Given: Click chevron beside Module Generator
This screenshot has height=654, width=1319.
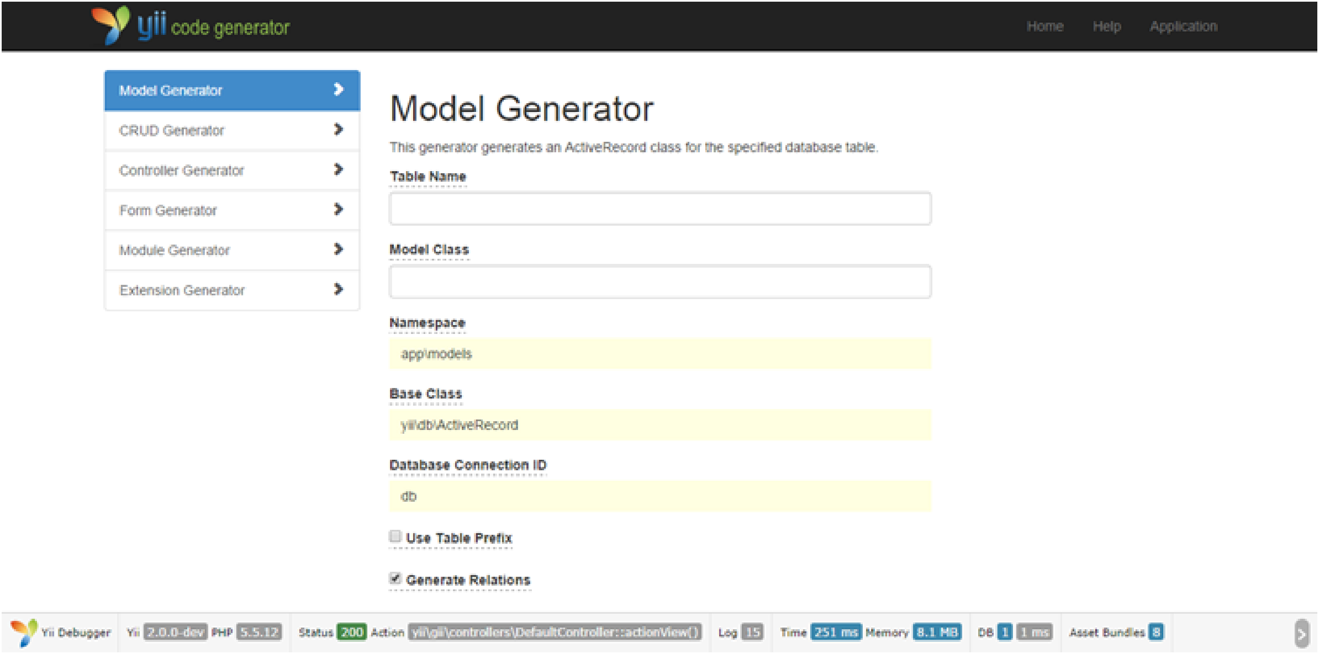Looking at the screenshot, I should 338,249.
